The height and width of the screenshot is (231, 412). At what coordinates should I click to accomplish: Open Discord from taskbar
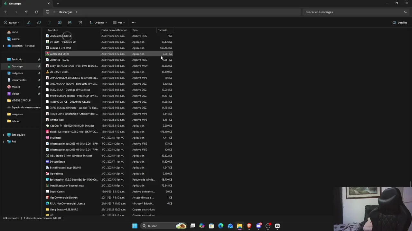click(258, 226)
